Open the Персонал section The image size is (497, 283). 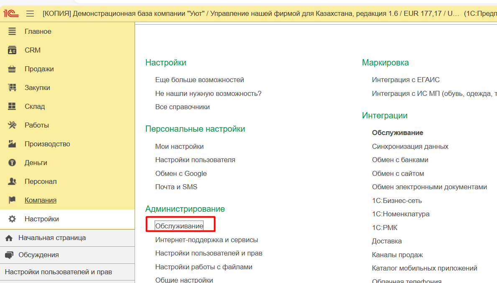tap(41, 181)
